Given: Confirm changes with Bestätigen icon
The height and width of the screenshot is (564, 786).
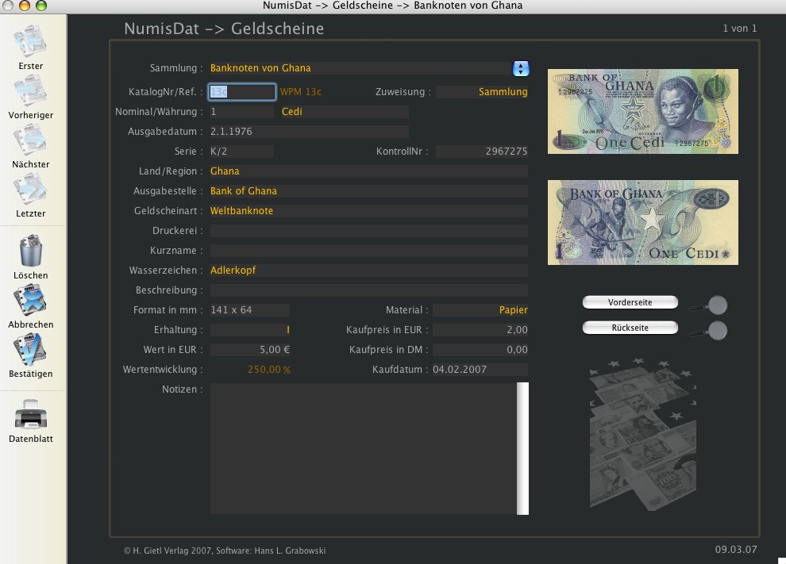Looking at the screenshot, I should coord(30,349).
